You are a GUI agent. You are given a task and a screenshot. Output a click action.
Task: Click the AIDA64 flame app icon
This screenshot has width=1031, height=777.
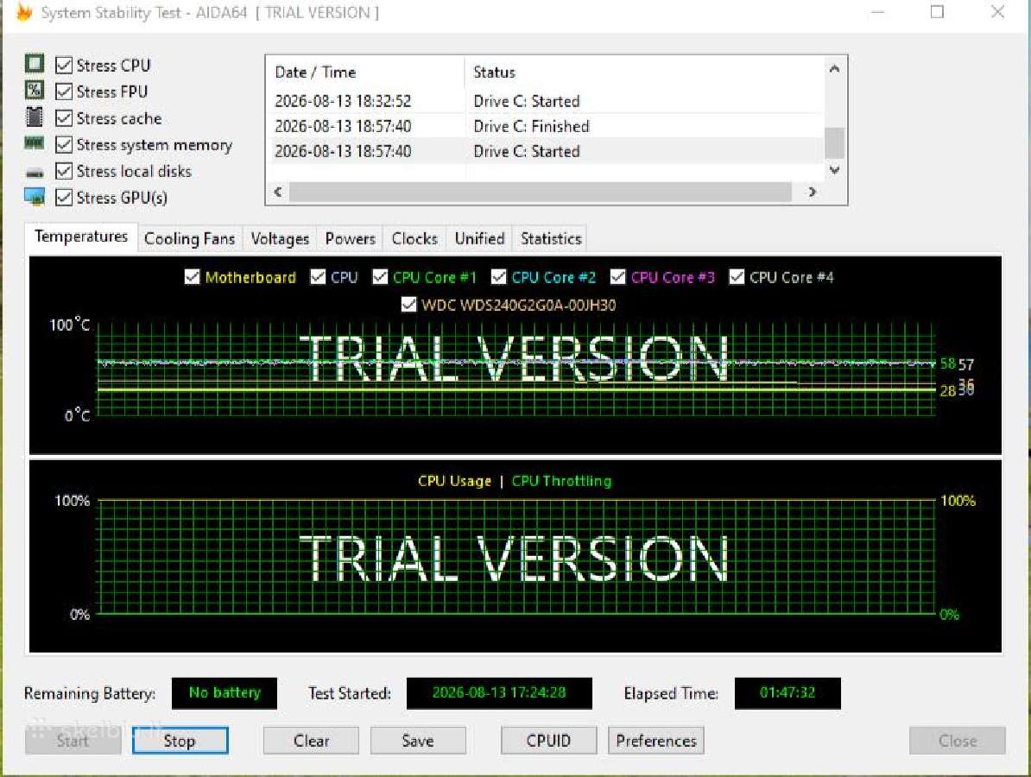23,11
